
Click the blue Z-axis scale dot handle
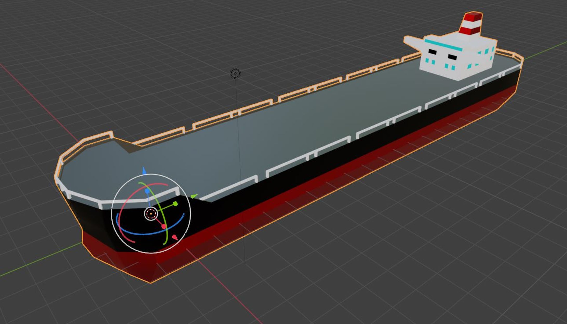147,191
